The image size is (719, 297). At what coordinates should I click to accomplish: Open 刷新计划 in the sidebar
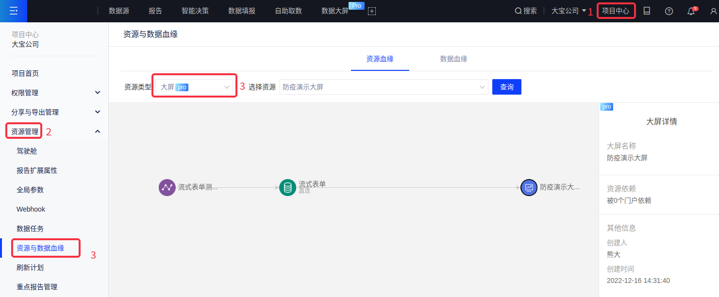pyautogui.click(x=30, y=267)
